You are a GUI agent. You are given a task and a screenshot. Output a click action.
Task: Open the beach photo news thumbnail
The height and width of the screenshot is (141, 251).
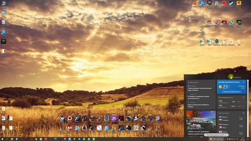click(x=201, y=120)
